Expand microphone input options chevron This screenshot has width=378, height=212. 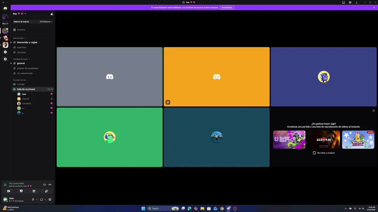(x=37, y=200)
